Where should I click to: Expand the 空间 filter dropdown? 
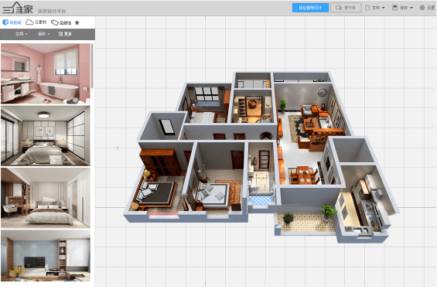point(22,34)
